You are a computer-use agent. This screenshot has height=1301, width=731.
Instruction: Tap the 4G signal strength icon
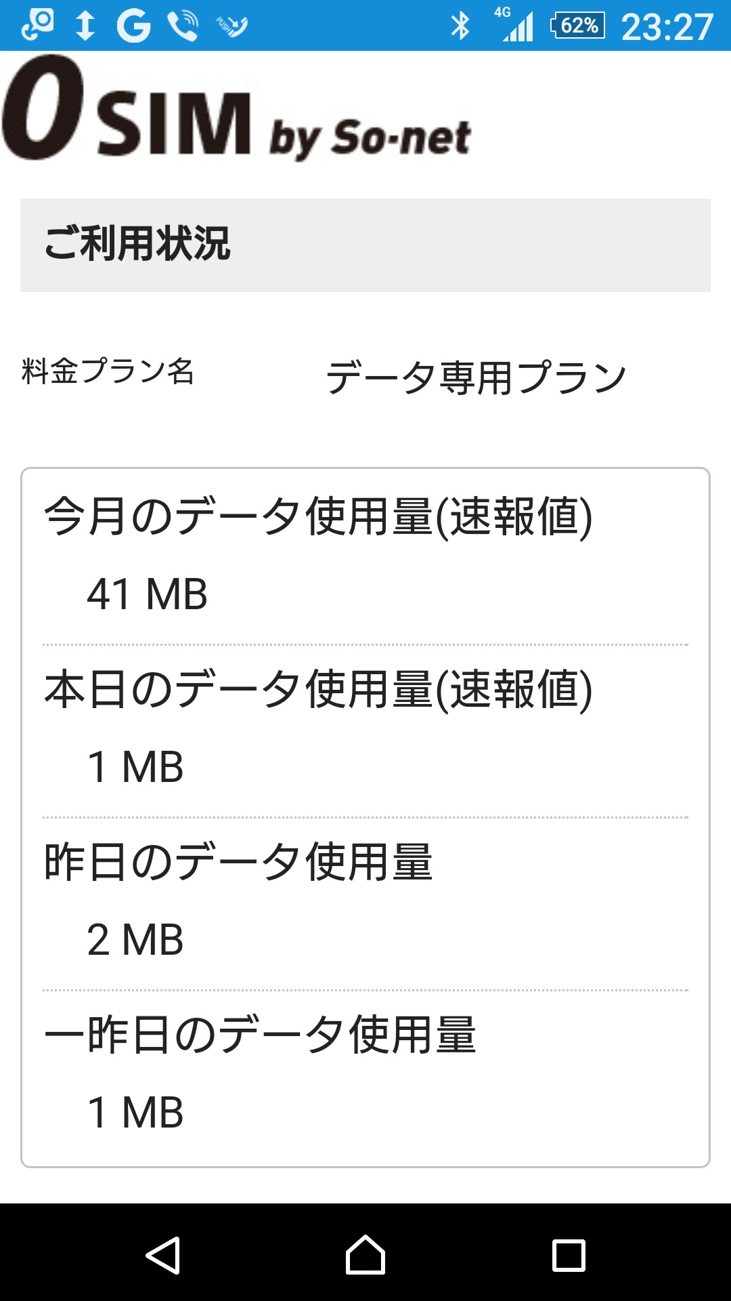(x=516, y=26)
